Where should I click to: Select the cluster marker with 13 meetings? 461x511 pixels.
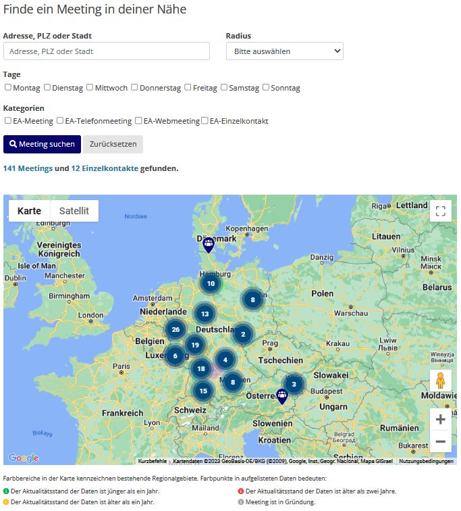205,314
